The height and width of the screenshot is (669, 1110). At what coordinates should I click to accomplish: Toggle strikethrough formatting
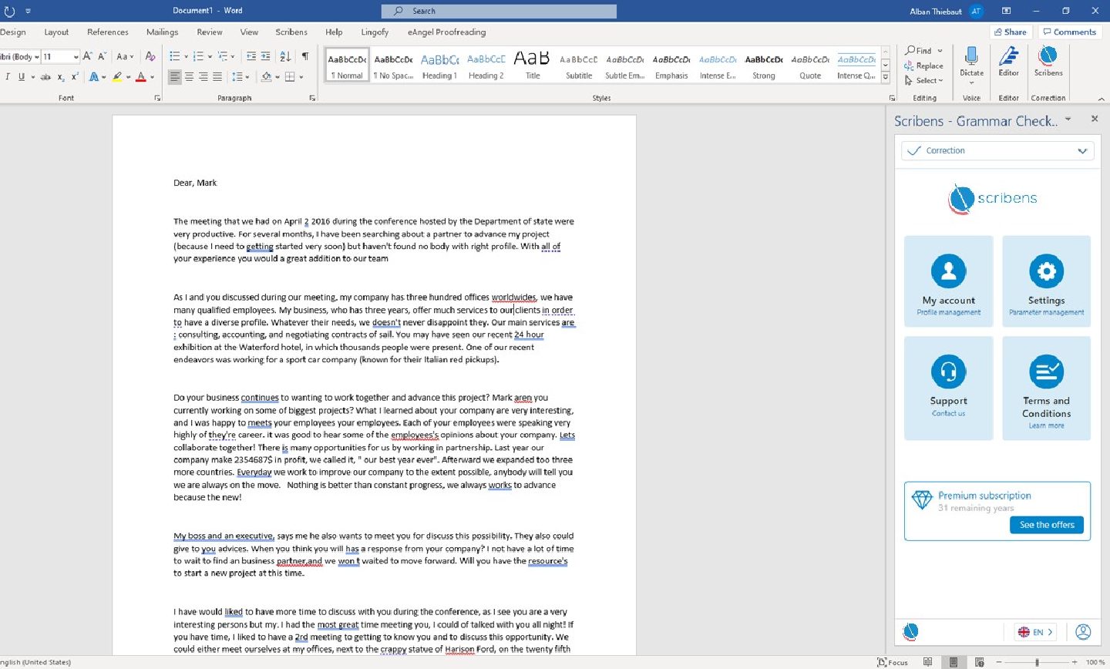pos(45,76)
